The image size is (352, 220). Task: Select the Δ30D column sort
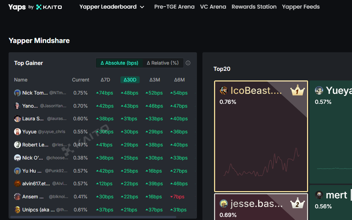click(x=130, y=80)
